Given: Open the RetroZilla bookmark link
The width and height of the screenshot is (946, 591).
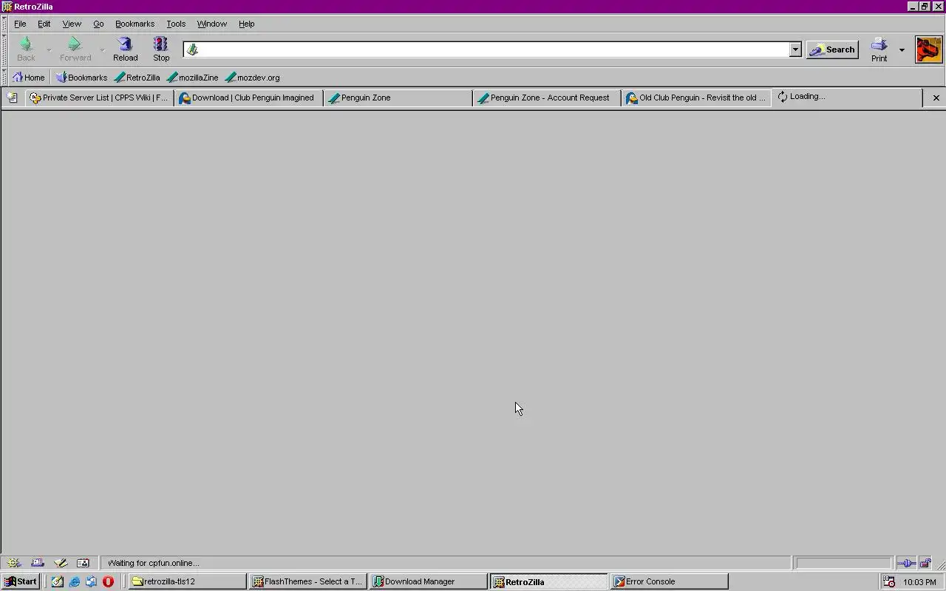Looking at the screenshot, I should [137, 77].
